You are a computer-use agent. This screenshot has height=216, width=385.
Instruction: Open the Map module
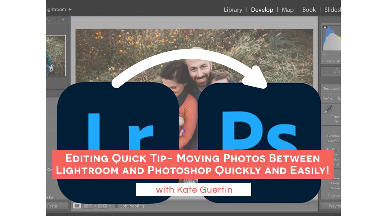click(288, 10)
